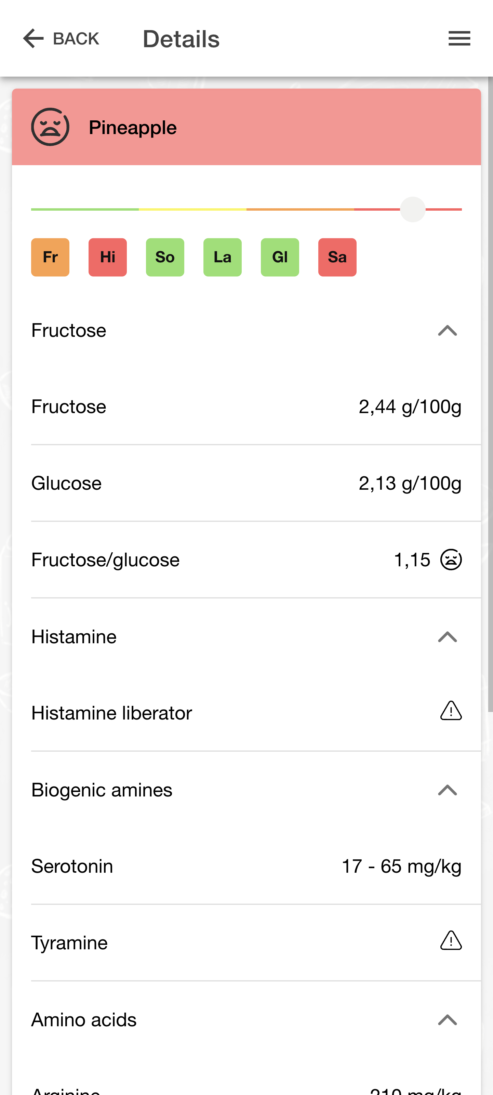Click the tolerance slider handle
This screenshot has height=1095, width=493.
pos(412,209)
